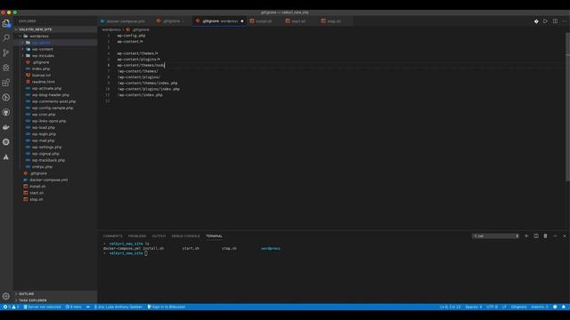Click the feedback icon in status bar
Screen dimensions: 570x320
click(x=555, y=307)
